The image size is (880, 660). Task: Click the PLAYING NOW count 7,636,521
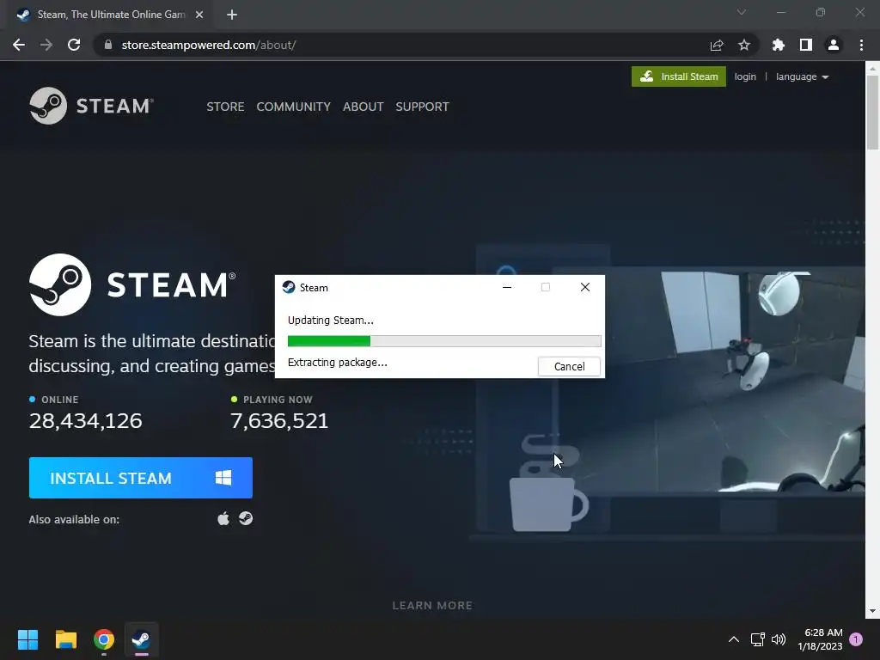tap(279, 421)
